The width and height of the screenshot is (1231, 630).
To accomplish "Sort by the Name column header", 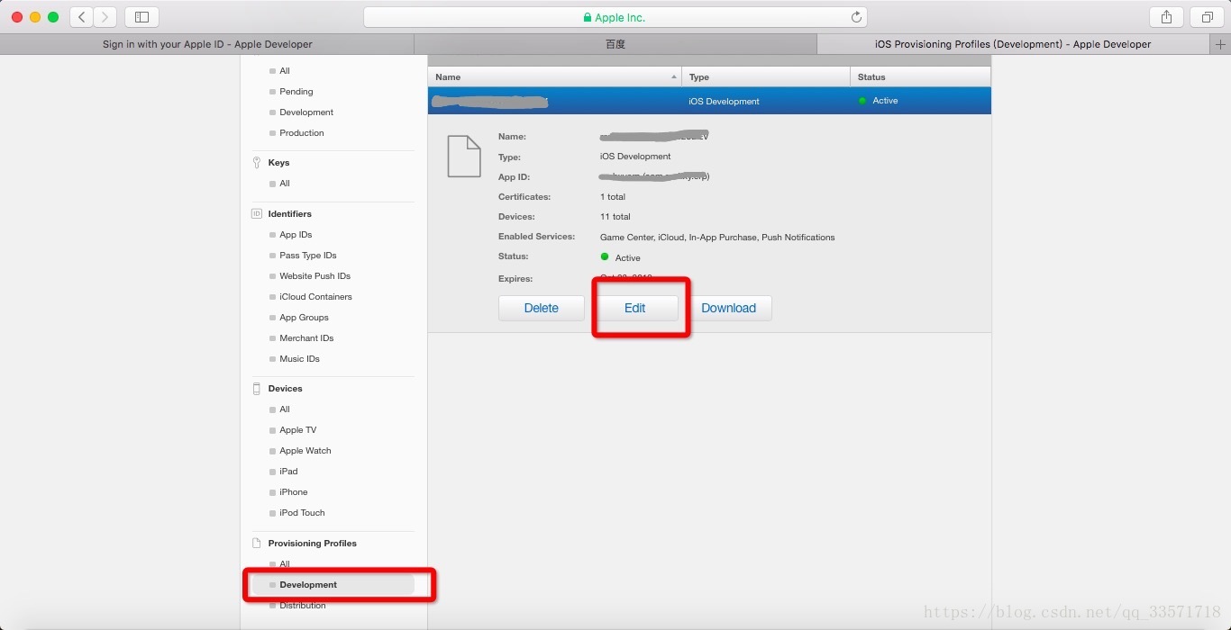I will pyautogui.click(x=555, y=77).
